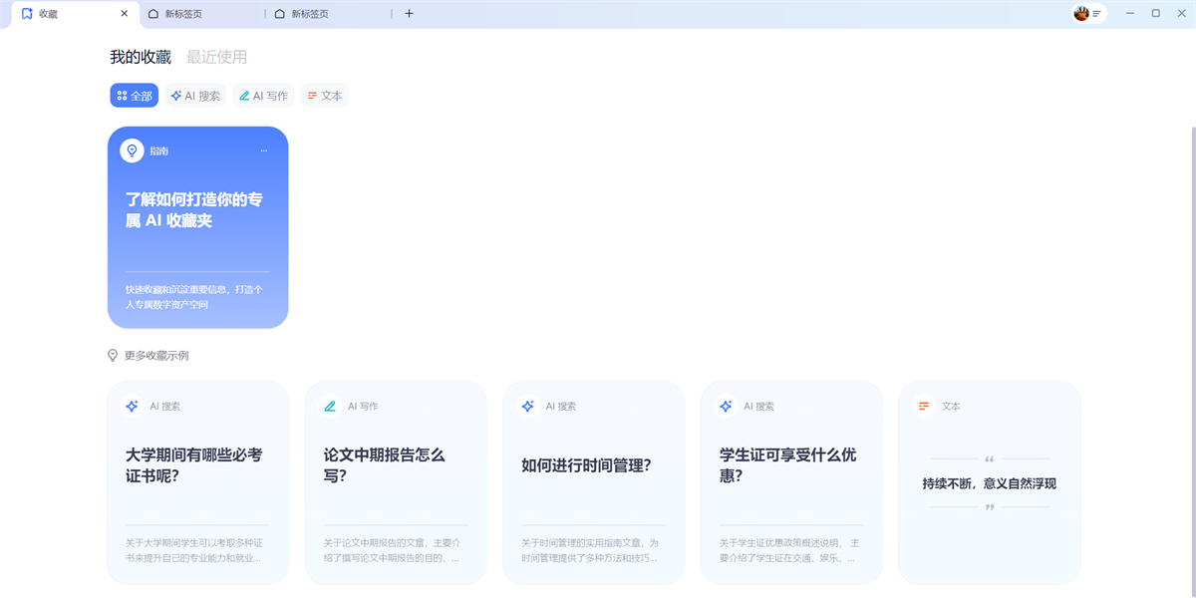Screen dimensions: 1196x598
Task: Filter favorites by AI 写作
Action: click(x=263, y=96)
